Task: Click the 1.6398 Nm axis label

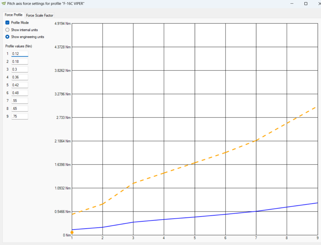Action: pyautogui.click(x=63, y=165)
